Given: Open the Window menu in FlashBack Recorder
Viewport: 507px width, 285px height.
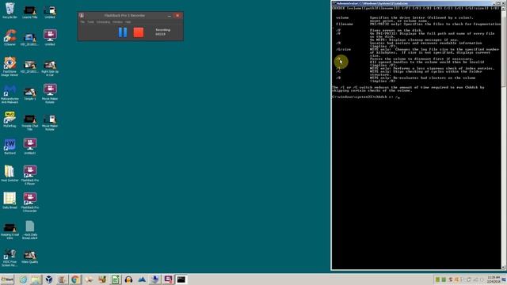Looking at the screenshot, I should 117,22.
